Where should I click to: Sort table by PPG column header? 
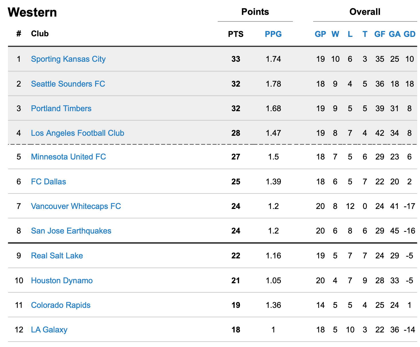273,34
